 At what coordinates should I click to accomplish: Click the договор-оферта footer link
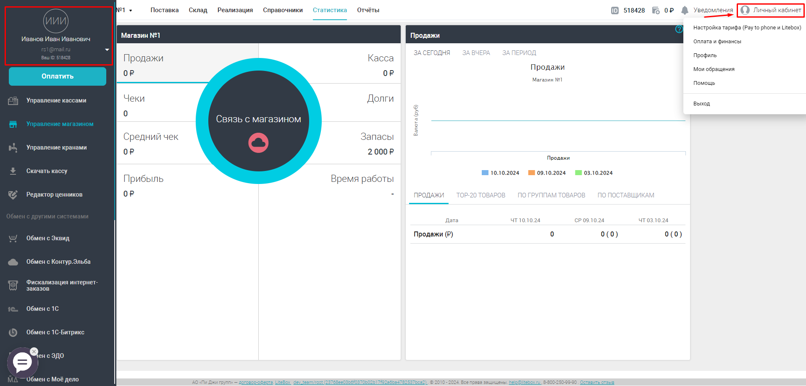coord(256,382)
